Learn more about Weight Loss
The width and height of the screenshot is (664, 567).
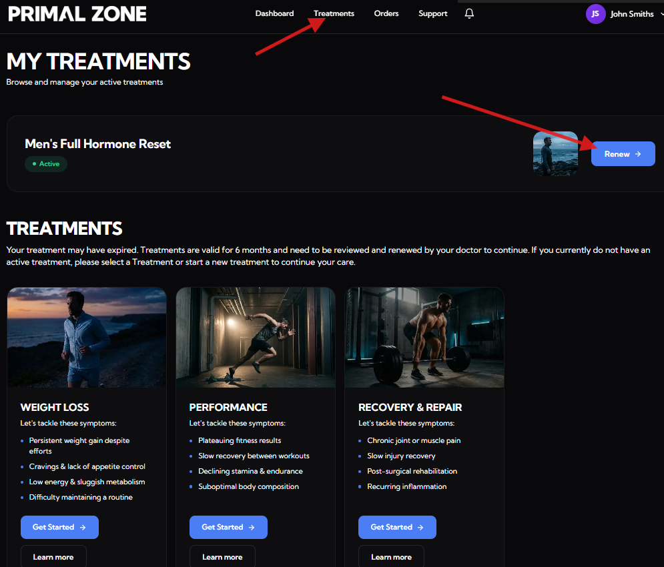pyautogui.click(x=53, y=557)
